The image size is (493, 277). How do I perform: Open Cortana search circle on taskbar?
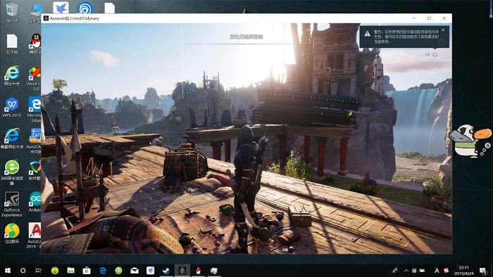coord(23,271)
